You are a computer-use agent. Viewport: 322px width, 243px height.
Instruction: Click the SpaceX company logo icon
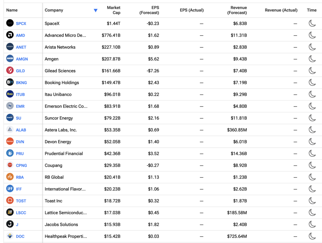(10, 23)
